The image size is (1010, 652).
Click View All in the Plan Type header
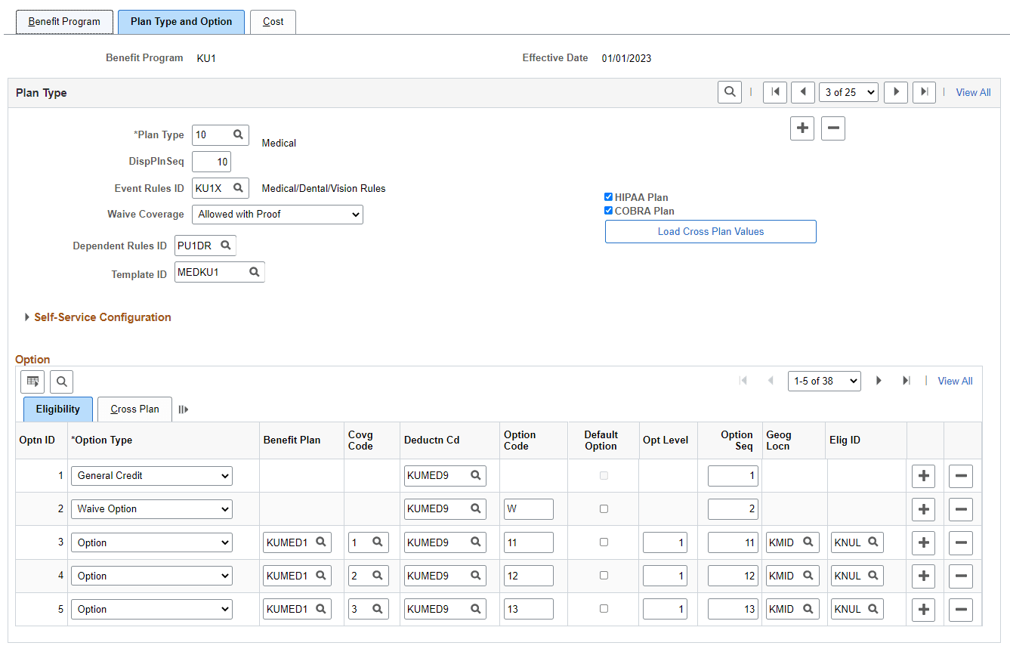(x=972, y=91)
